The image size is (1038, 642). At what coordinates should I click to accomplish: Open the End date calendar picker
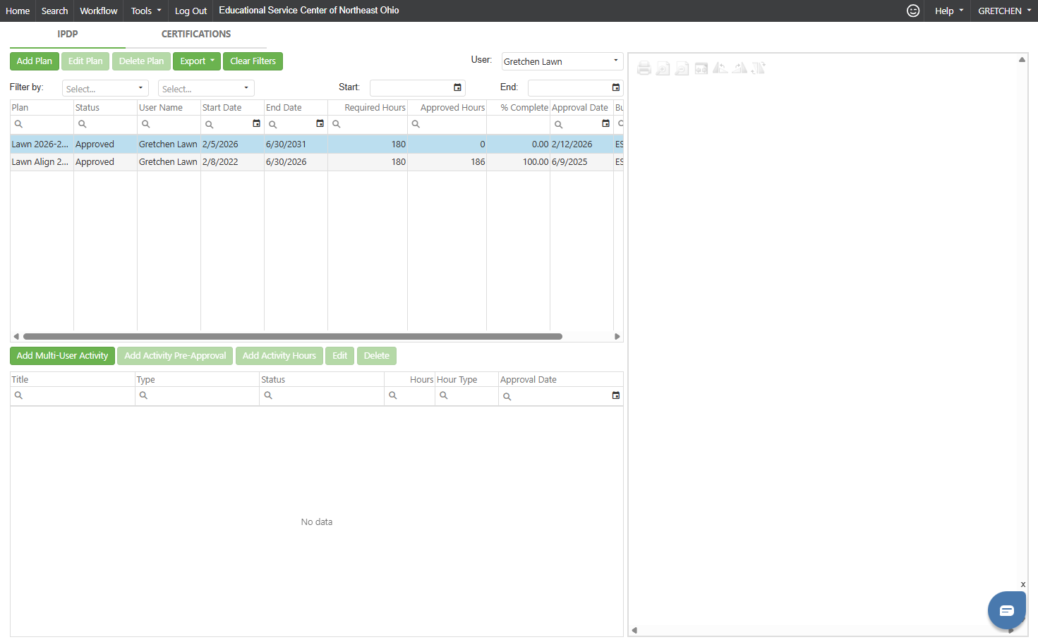(615, 87)
